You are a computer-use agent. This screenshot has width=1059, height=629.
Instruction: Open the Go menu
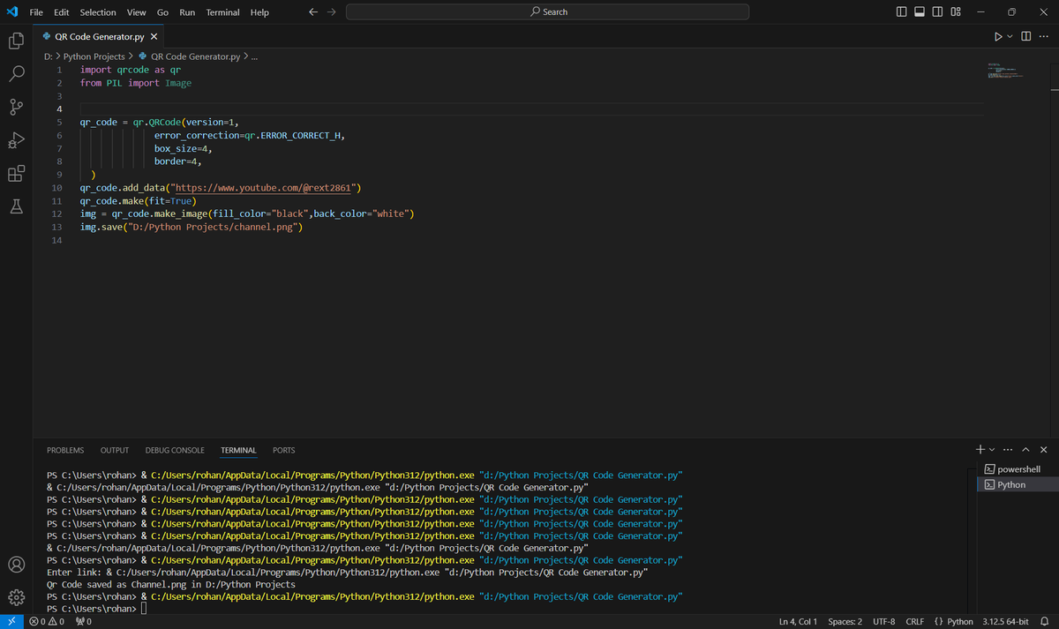pyautogui.click(x=163, y=12)
